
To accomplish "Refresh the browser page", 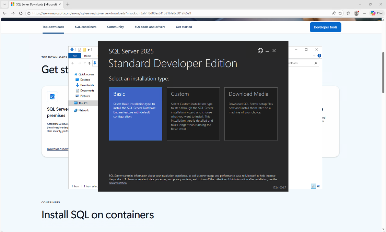I will coord(21,13).
